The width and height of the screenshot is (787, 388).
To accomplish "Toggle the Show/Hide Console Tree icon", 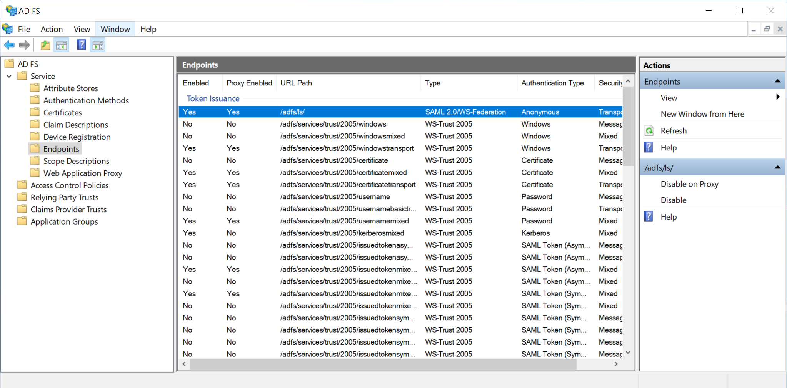I will (x=62, y=45).
